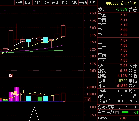
Task: Click the 外盘 value 61830
Action: [x=122, y=86]
